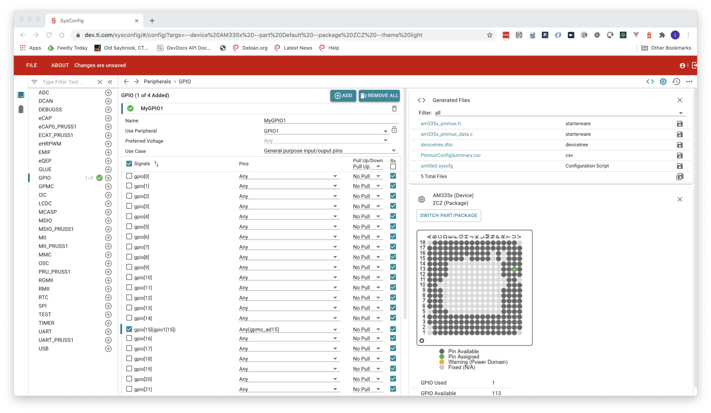Open the FILE menu
Image resolution: width=711 pixels, height=413 pixels.
point(31,65)
